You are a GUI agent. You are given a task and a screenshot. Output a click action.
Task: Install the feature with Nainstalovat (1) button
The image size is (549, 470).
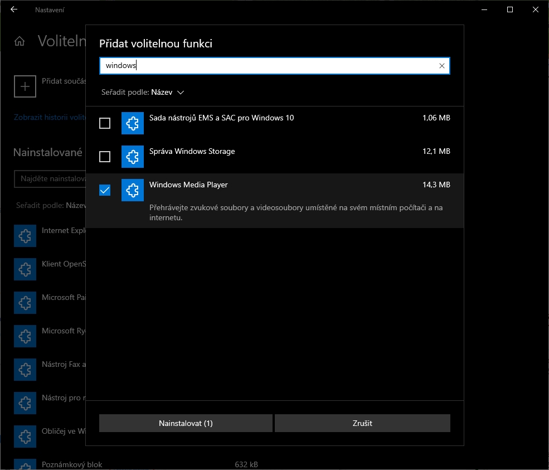pyautogui.click(x=186, y=423)
